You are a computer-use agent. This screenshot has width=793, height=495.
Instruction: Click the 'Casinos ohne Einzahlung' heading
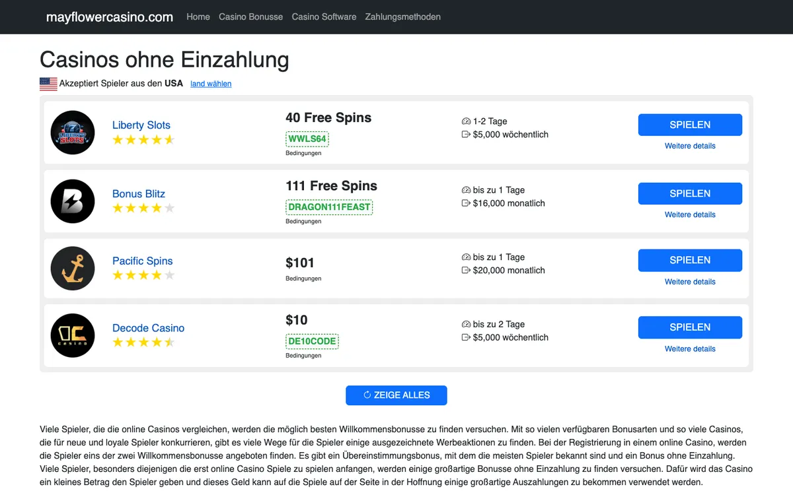[165, 59]
